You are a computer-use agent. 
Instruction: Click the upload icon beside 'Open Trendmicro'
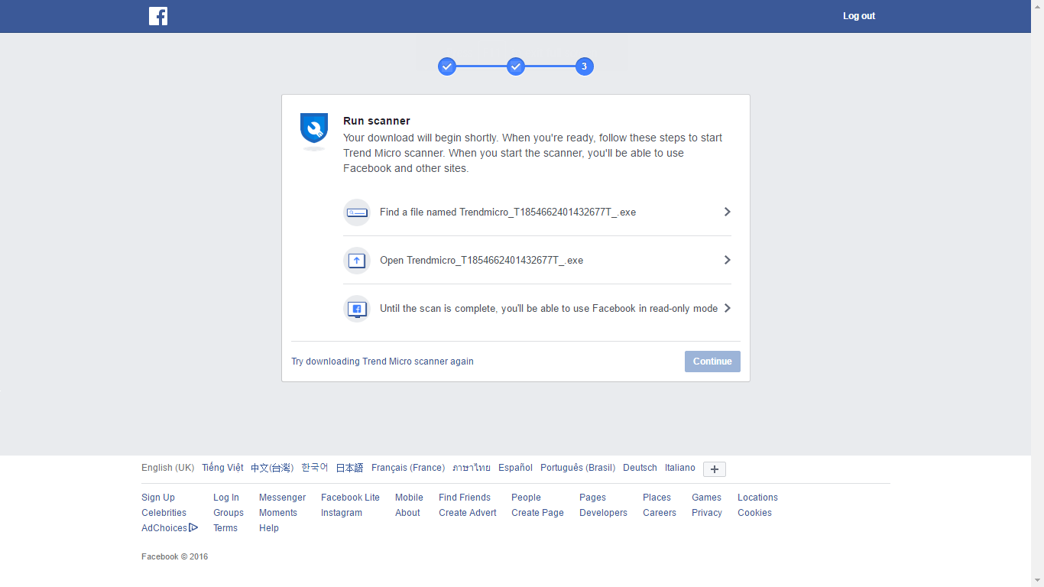357,261
